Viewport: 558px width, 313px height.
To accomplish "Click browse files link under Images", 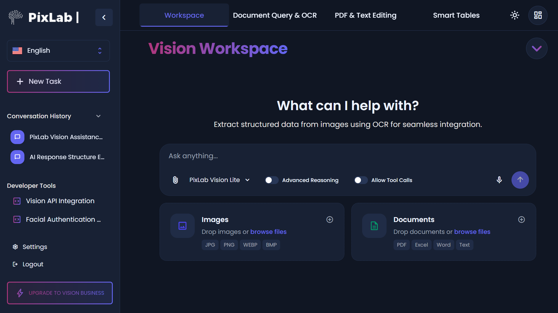I will 268,232.
